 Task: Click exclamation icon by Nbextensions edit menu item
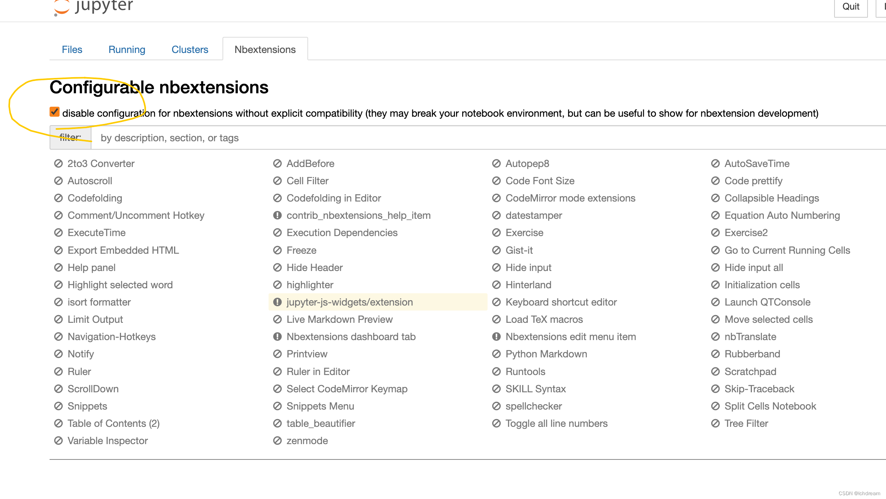pos(496,337)
